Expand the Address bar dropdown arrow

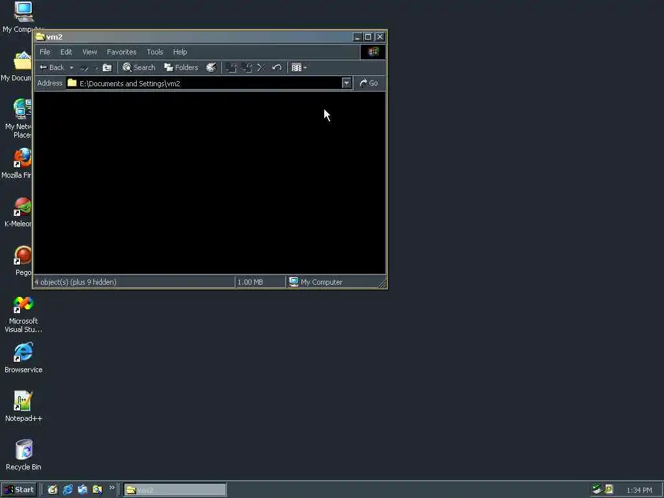coord(346,83)
